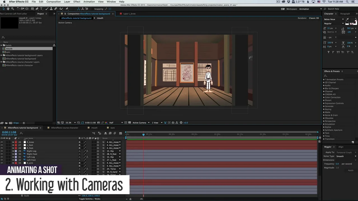The height and width of the screenshot is (201, 358).
Task: Select the Puppet Pin tool
Action: tap(67, 9)
